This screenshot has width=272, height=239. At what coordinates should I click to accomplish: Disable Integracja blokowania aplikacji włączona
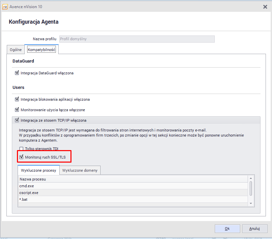point(17,99)
